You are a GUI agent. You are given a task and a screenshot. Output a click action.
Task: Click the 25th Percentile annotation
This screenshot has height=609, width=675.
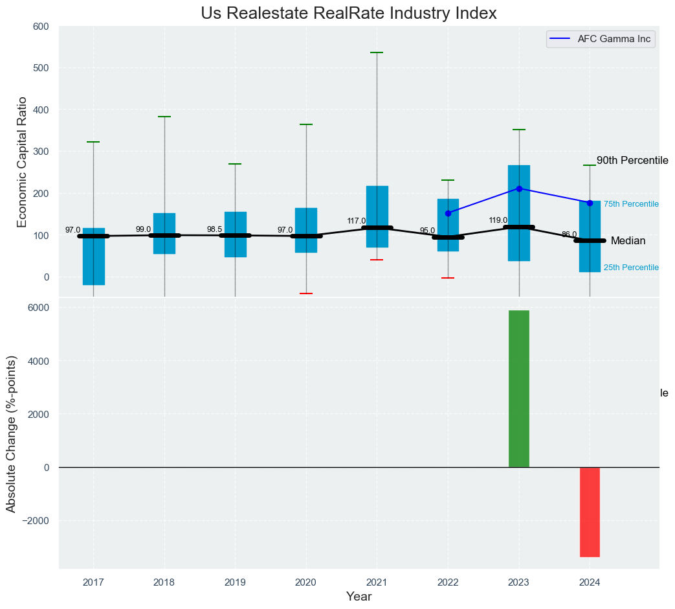pyautogui.click(x=631, y=268)
